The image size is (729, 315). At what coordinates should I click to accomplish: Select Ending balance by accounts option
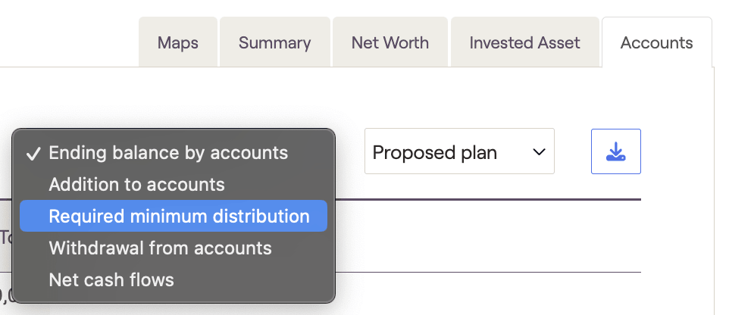pyautogui.click(x=168, y=153)
